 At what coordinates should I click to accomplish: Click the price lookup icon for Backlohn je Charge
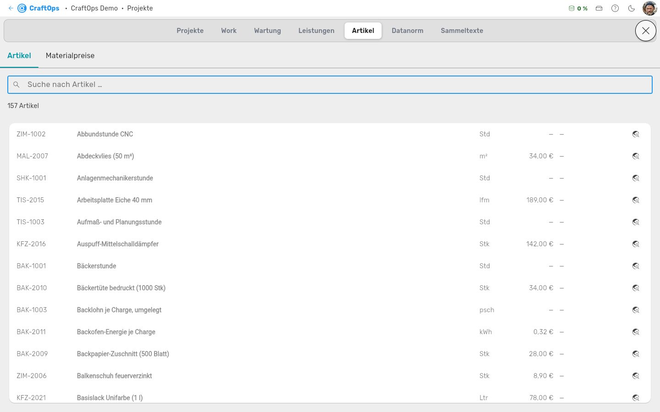[636, 310]
